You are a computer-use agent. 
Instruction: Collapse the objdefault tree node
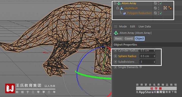click(x=118, y=8)
